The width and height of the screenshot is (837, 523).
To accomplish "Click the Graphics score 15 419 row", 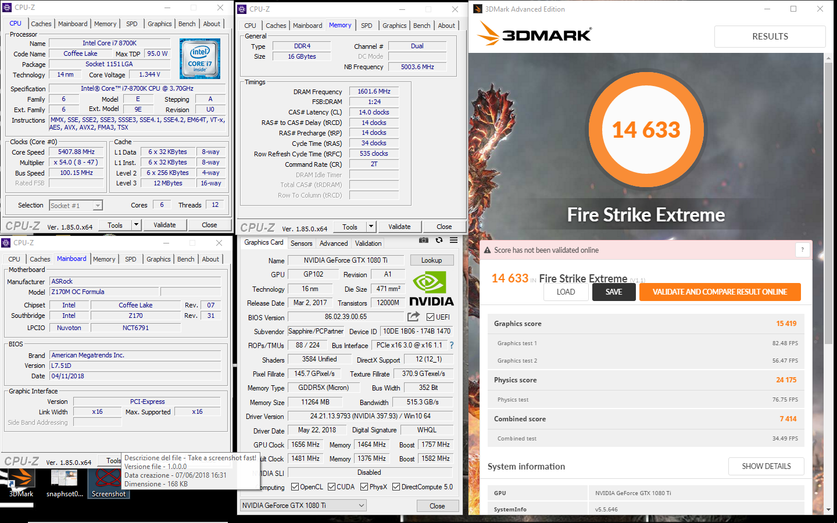I will [x=646, y=324].
